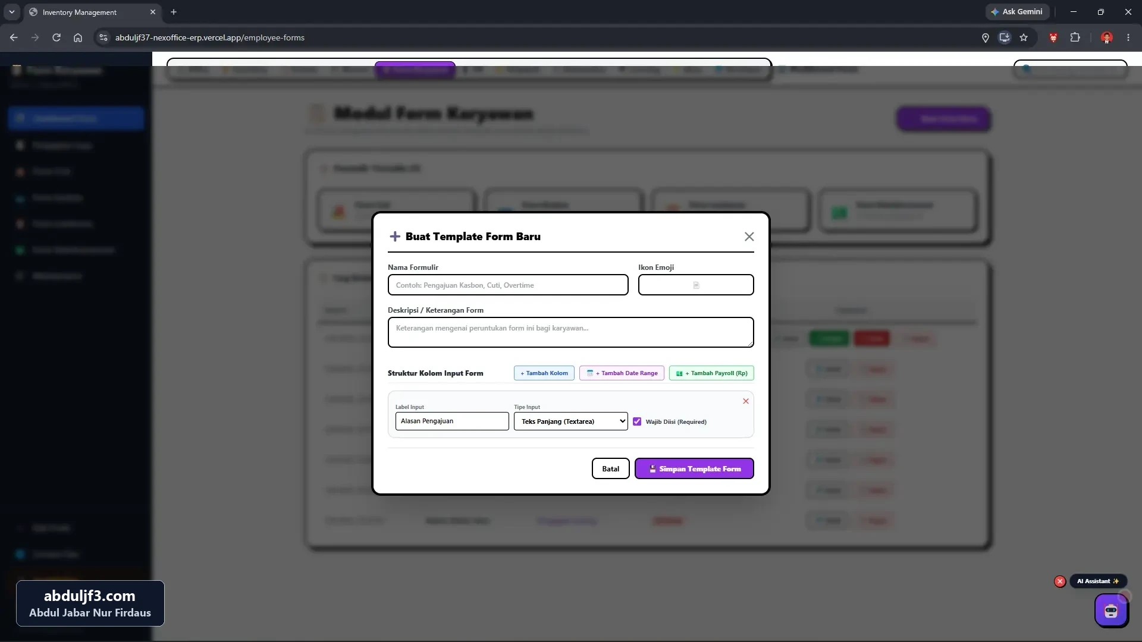Add a Tambah Payroll (Rp) field
This screenshot has width=1142, height=642.
point(711,373)
